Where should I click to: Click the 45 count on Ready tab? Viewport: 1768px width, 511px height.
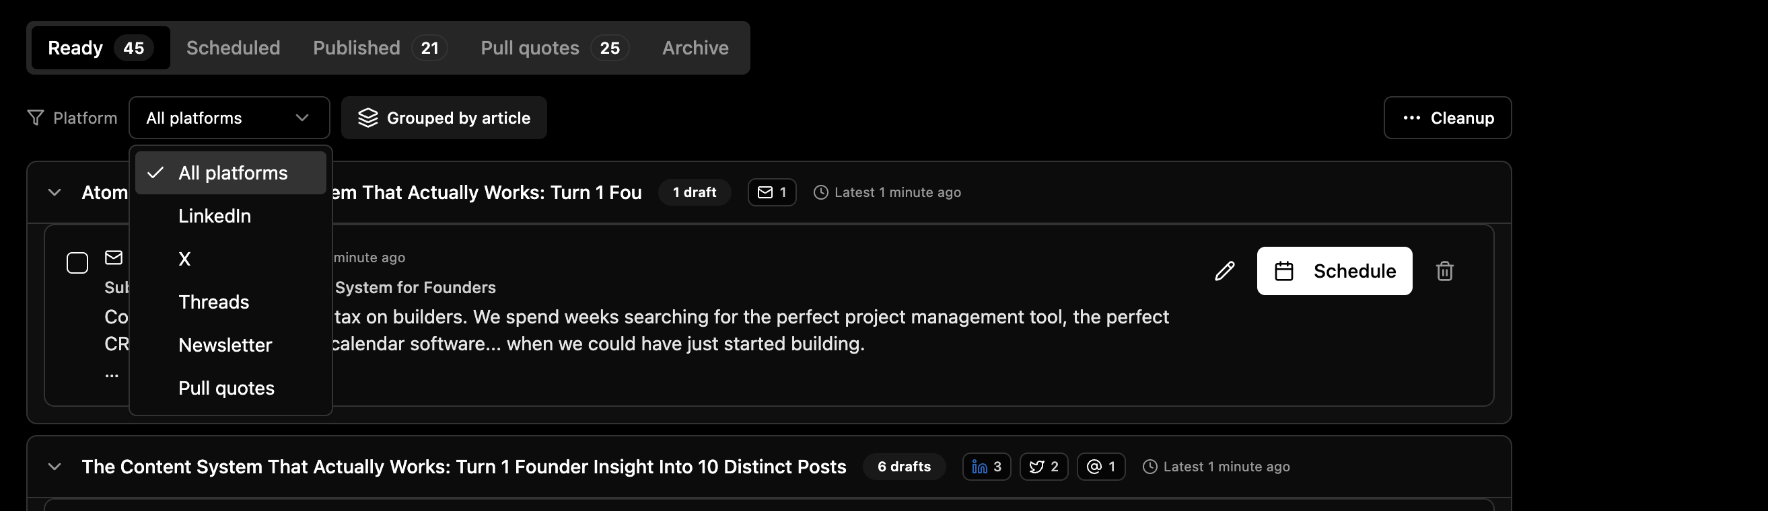133,48
